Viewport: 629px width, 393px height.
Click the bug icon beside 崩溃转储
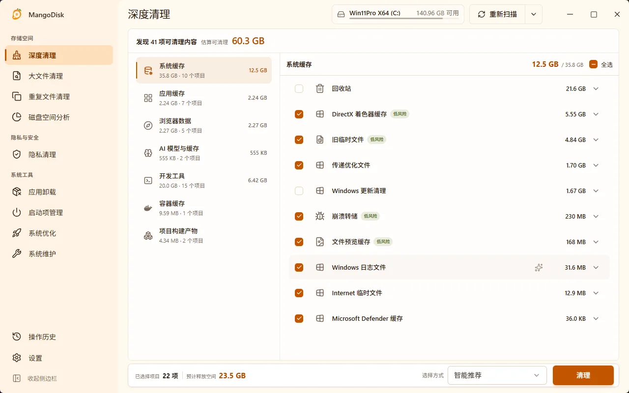320,217
